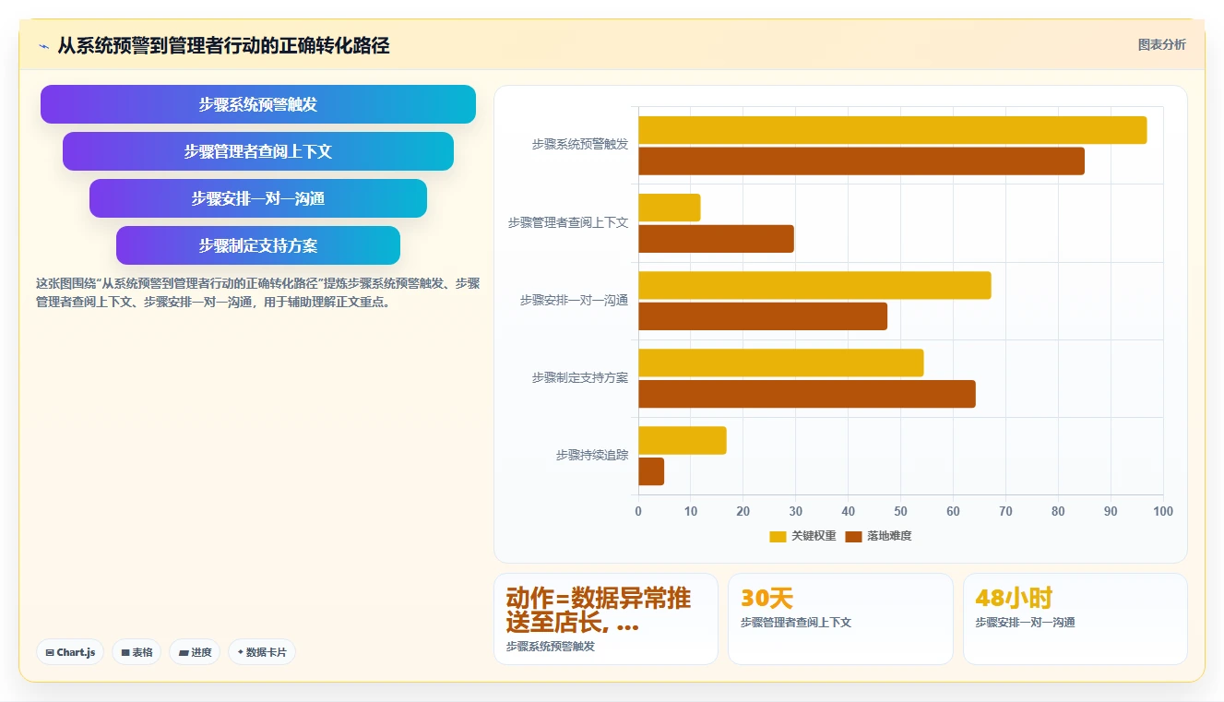
Task: Click the brown bar for 步骤安排一对一沟通
Action: pos(763,316)
